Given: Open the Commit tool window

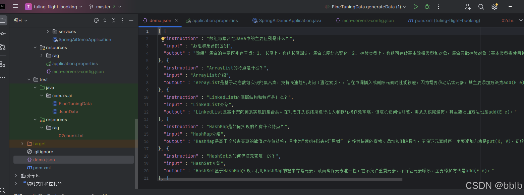Looking at the screenshot, I should [x=3, y=34].
